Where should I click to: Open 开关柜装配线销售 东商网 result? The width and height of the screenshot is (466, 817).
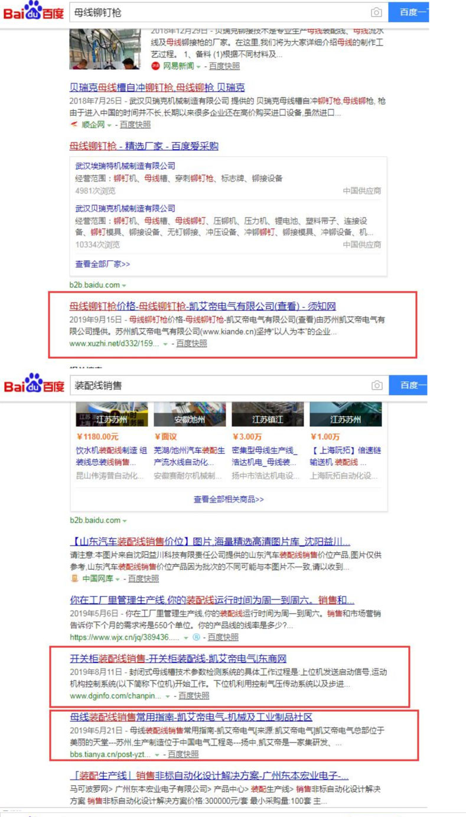click(x=178, y=659)
